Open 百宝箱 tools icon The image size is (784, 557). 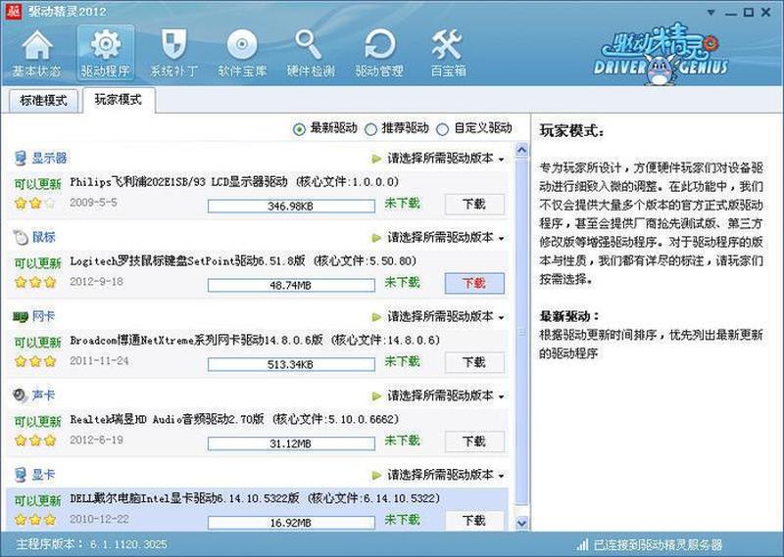(x=448, y=54)
